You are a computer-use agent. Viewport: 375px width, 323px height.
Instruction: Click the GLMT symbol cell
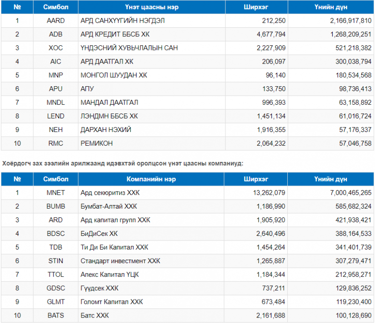[x=56, y=302]
